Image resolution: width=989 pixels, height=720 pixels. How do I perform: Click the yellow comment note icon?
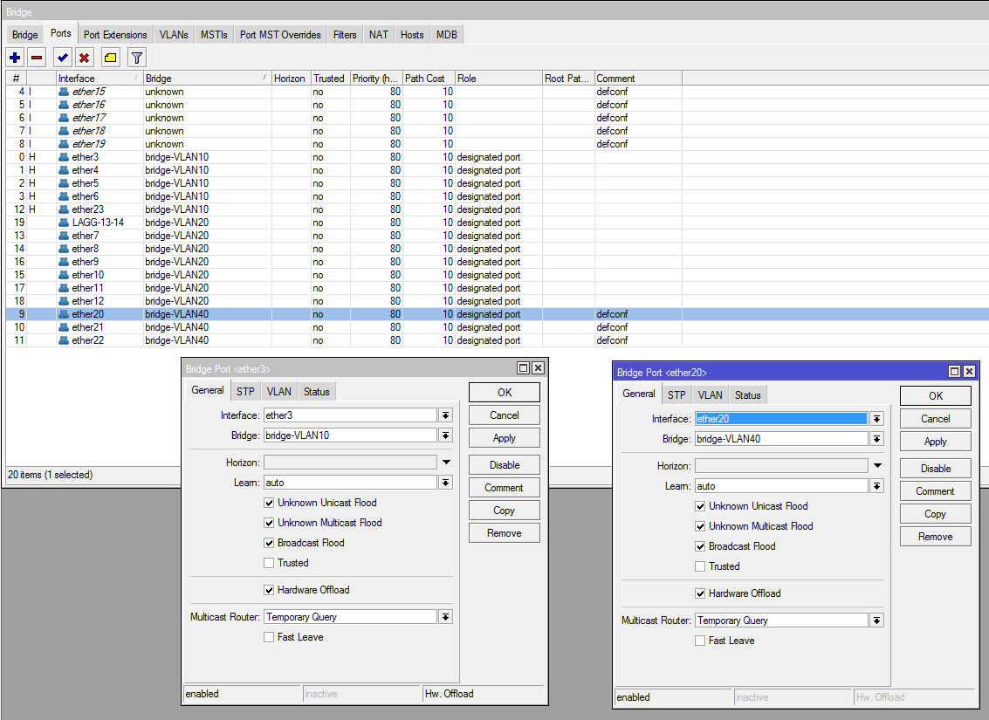[110, 58]
